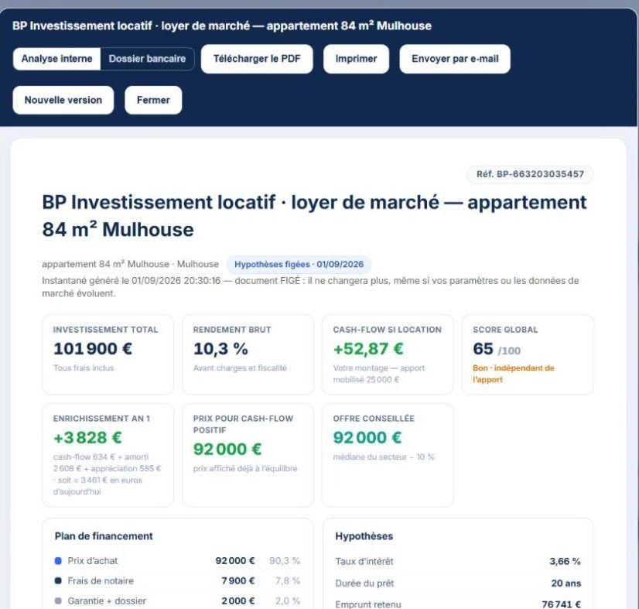Click the Garantie + dossier amount 2 000 €
Image resolution: width=639 pixels, height=609 pixels.
coord(238,600)
